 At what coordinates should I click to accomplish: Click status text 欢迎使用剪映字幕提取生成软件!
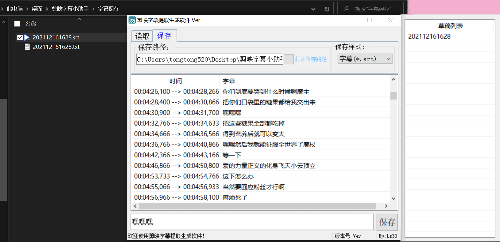tap(166, 236)
